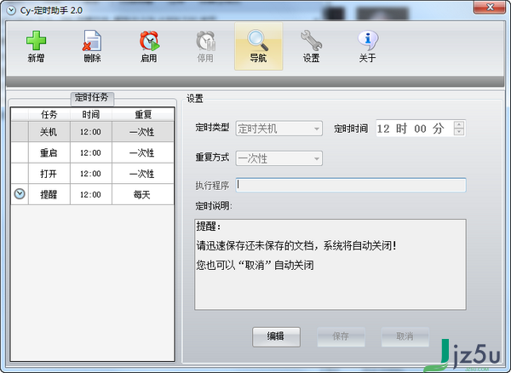Click the 任务 column header

click(x=49, y=114)
